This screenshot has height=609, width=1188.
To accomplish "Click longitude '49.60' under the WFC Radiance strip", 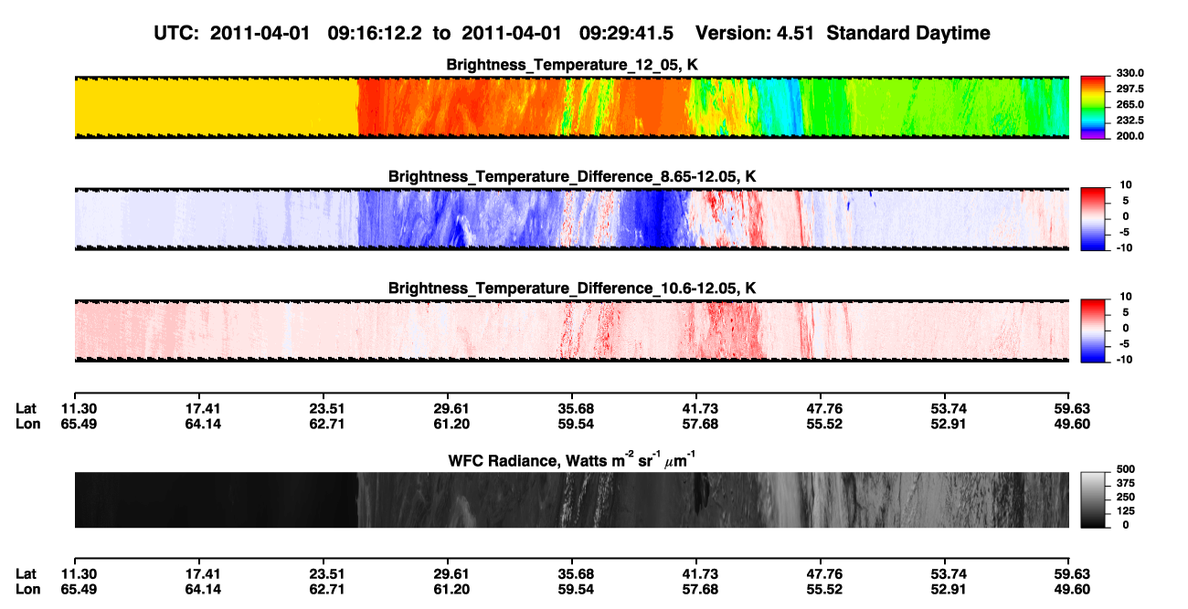I will pos(1071,589).
